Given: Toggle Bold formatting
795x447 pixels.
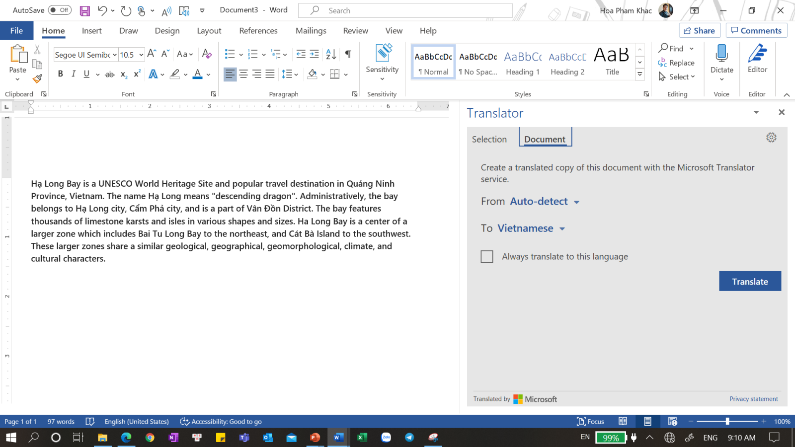Looking at the screenshot, I should (60, 74).
